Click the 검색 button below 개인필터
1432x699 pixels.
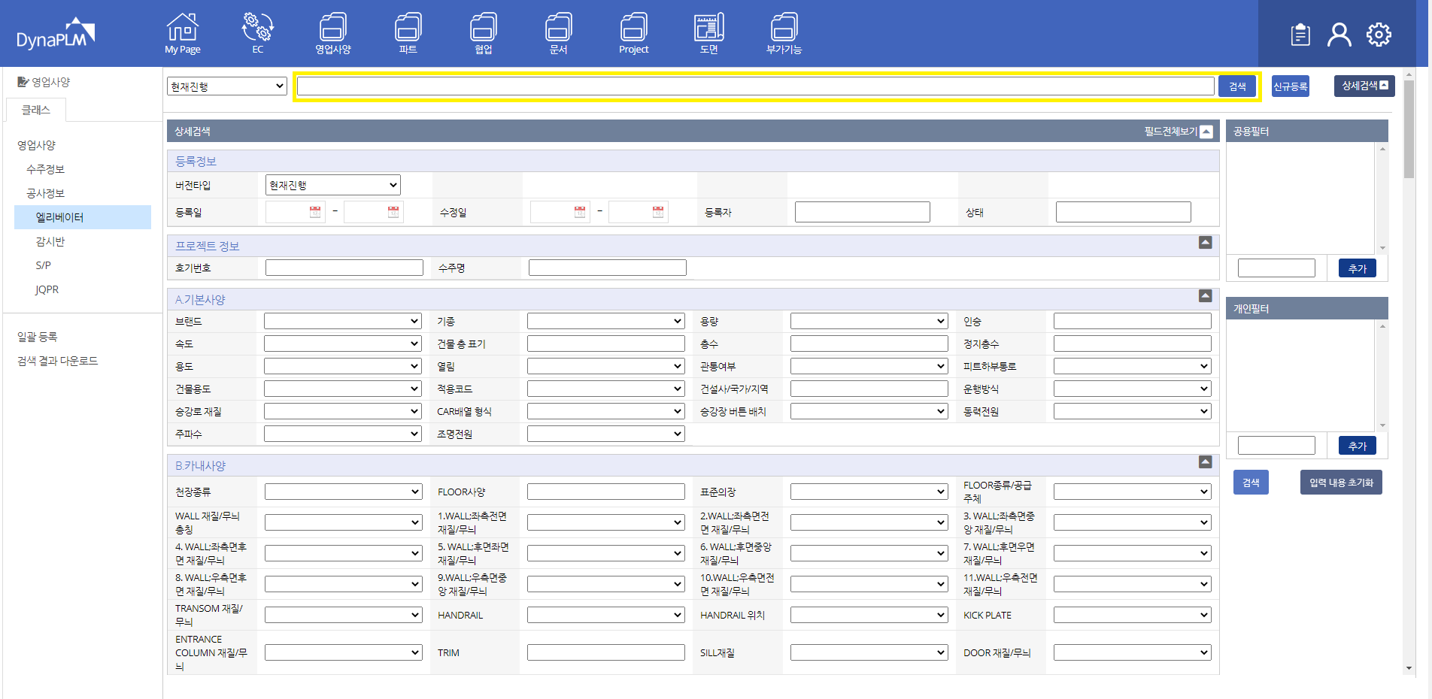[x=1251, y=483]
